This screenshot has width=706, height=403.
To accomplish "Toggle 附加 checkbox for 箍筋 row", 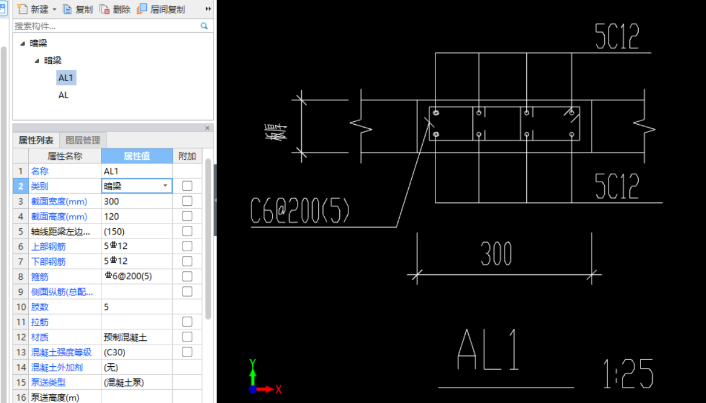I will 187,277.
